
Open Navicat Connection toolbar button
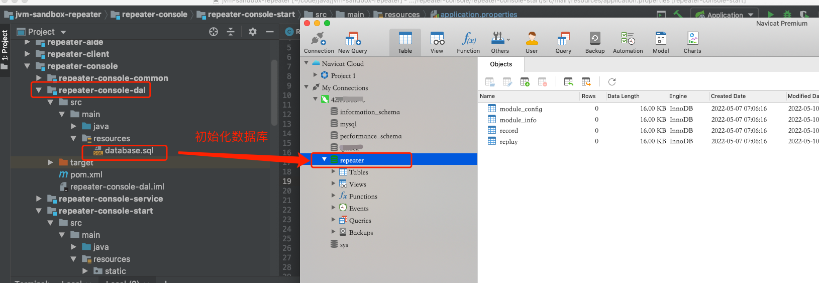click(x=319, y=43)
